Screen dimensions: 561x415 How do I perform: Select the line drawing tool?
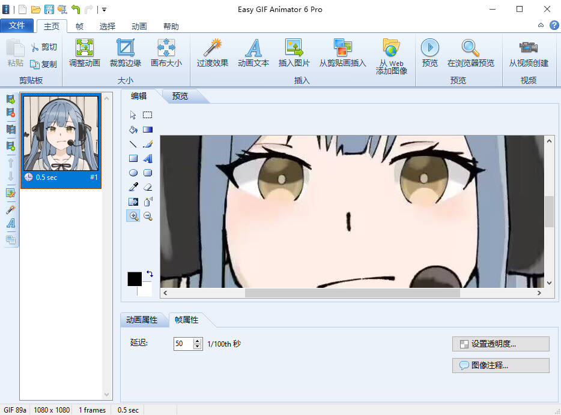coord(133,144)
